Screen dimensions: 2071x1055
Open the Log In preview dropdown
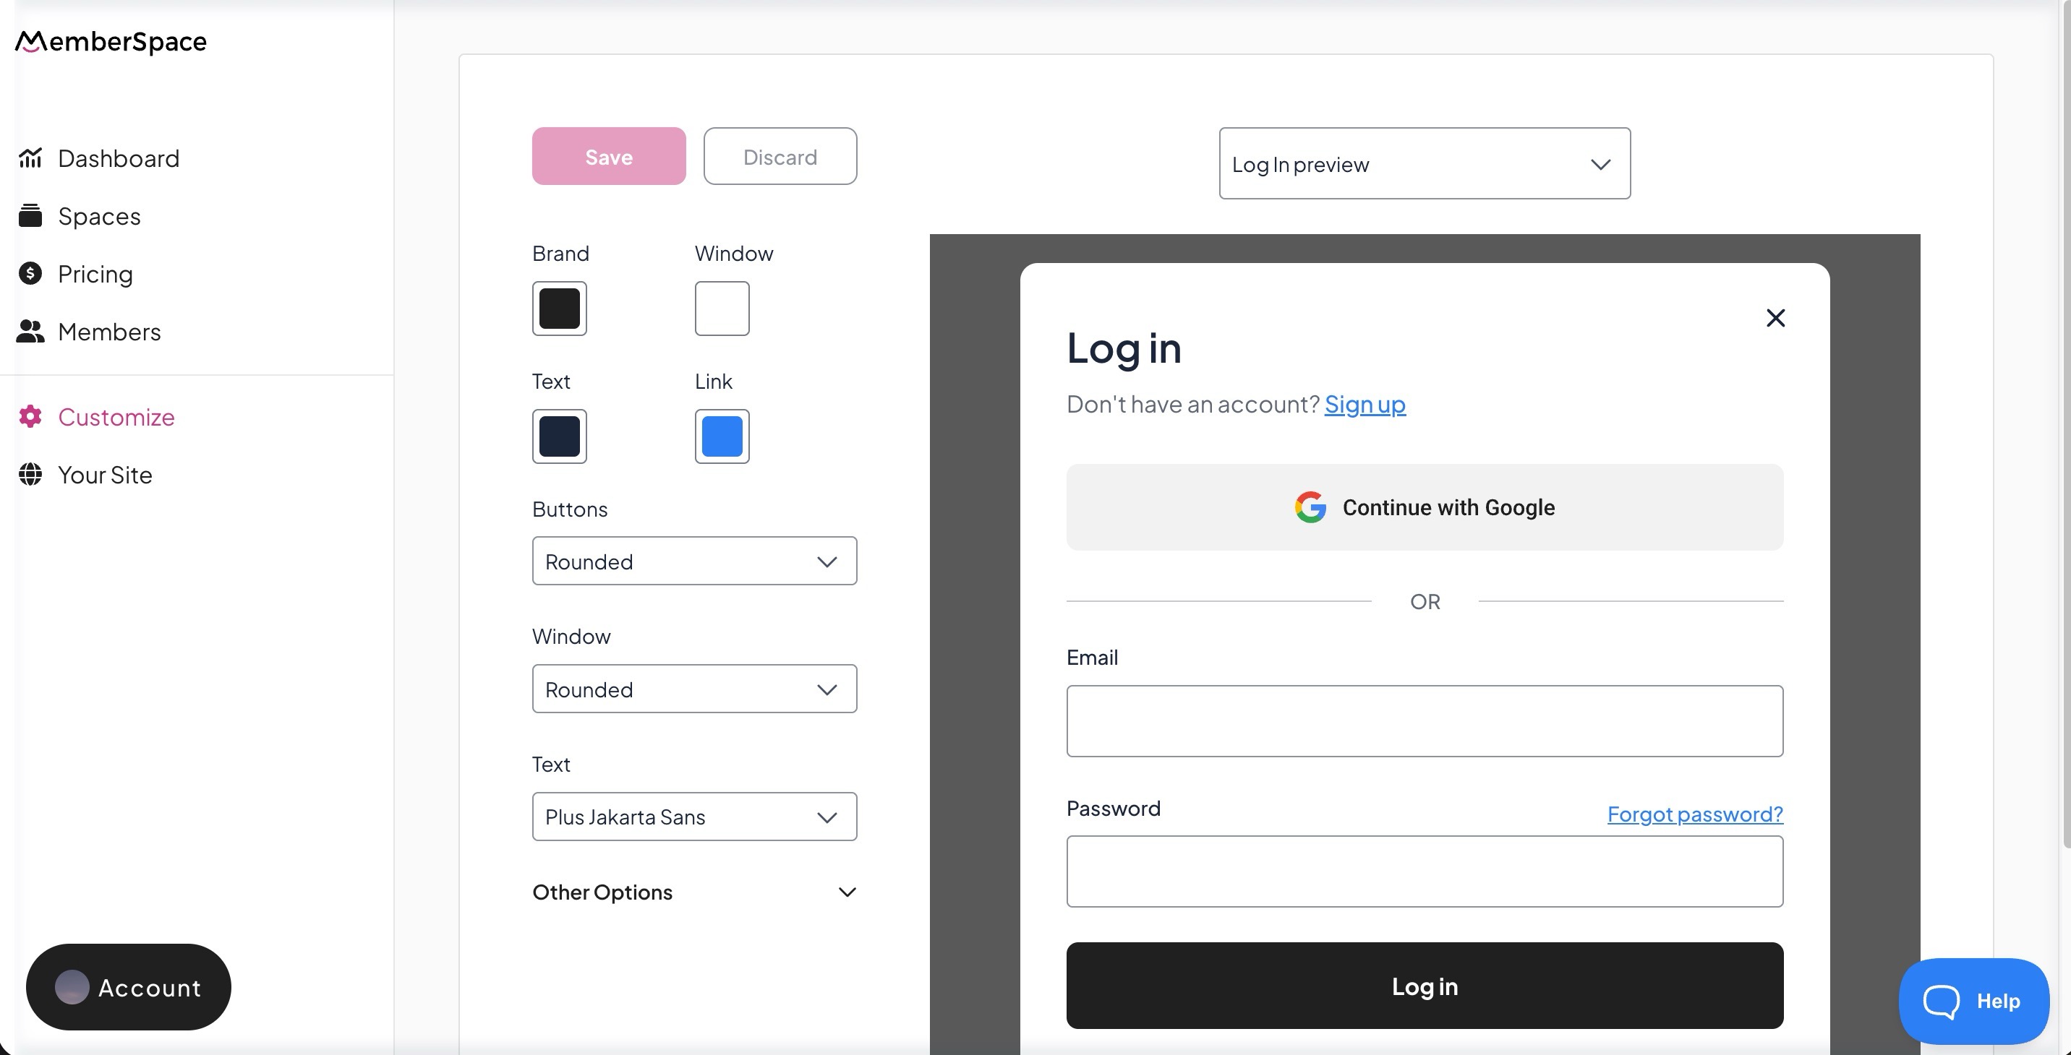(x=1424, y=164)
